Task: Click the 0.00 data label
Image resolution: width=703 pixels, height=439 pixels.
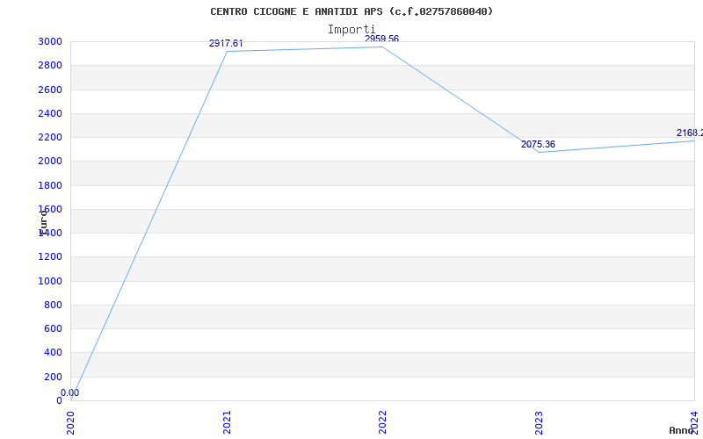Action: coord(70,392)
